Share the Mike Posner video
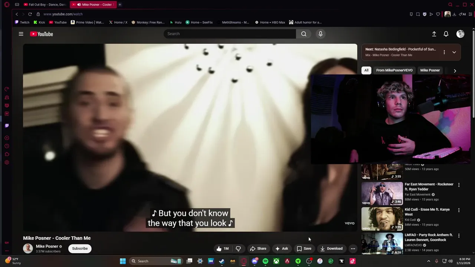This screenshot has height=267, width=475. tap(258, 248)
